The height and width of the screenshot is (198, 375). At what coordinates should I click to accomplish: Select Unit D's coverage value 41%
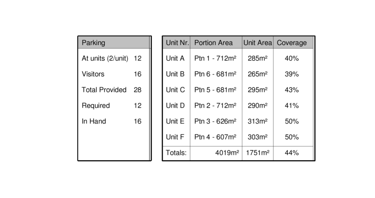[x=292, y=106]
